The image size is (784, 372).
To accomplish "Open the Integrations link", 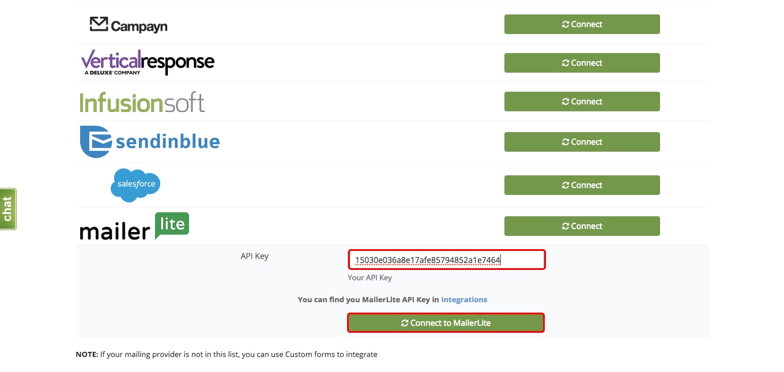I will pyautogui.click(x=464, y=299).
